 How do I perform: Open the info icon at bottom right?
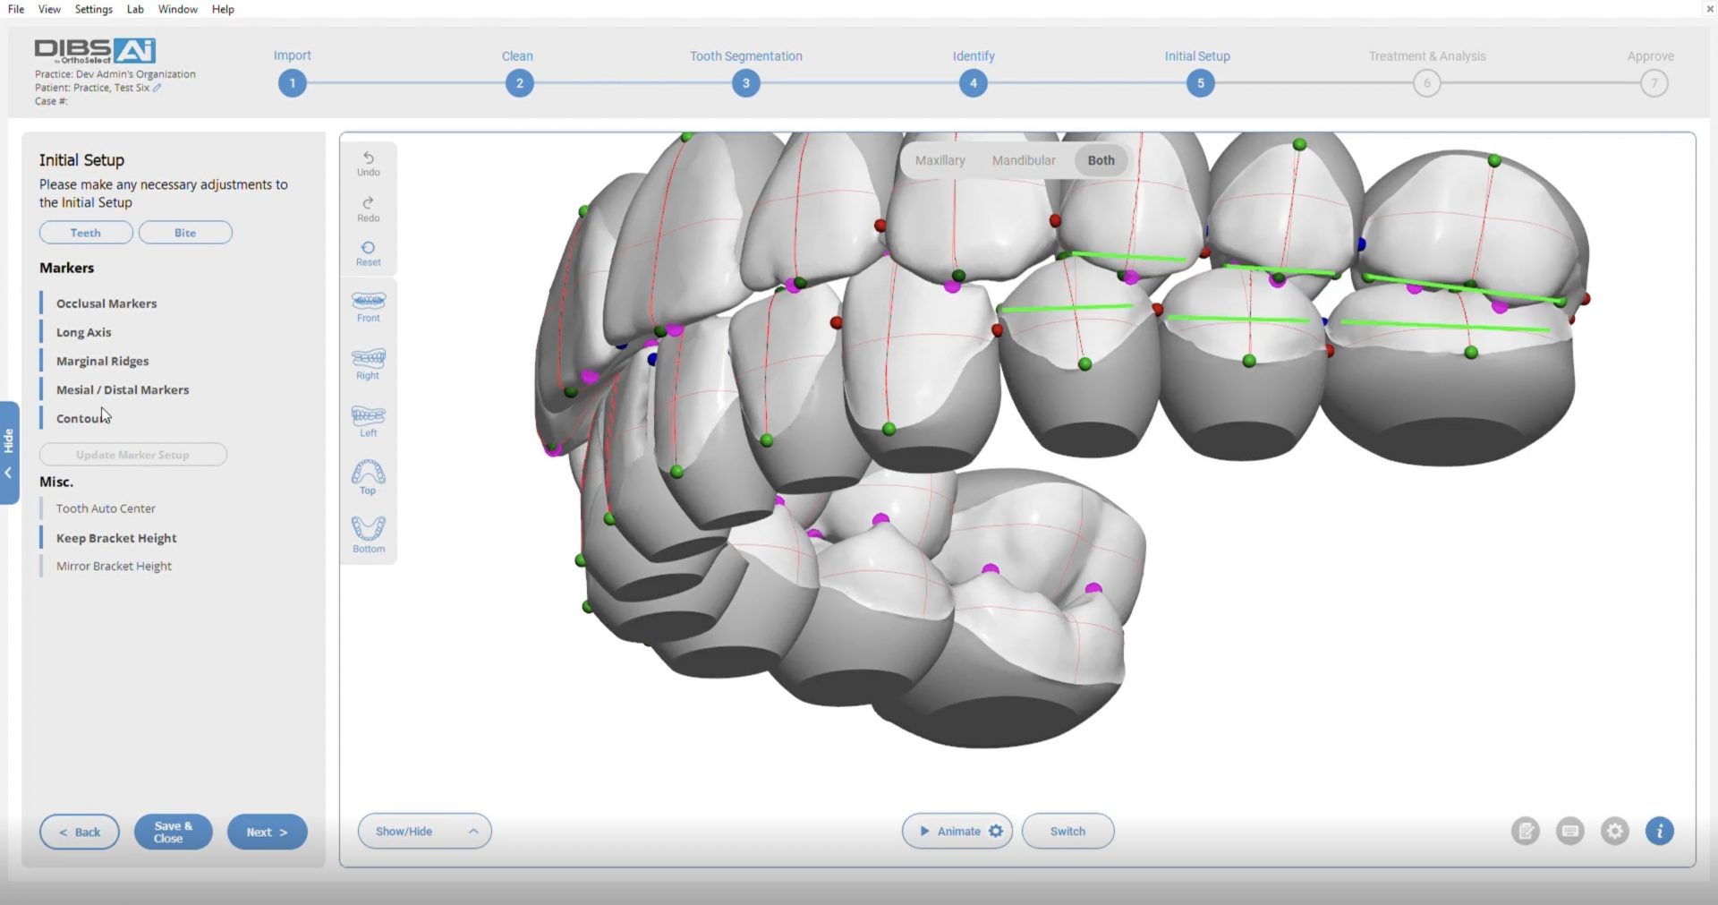coord(1659,832)
